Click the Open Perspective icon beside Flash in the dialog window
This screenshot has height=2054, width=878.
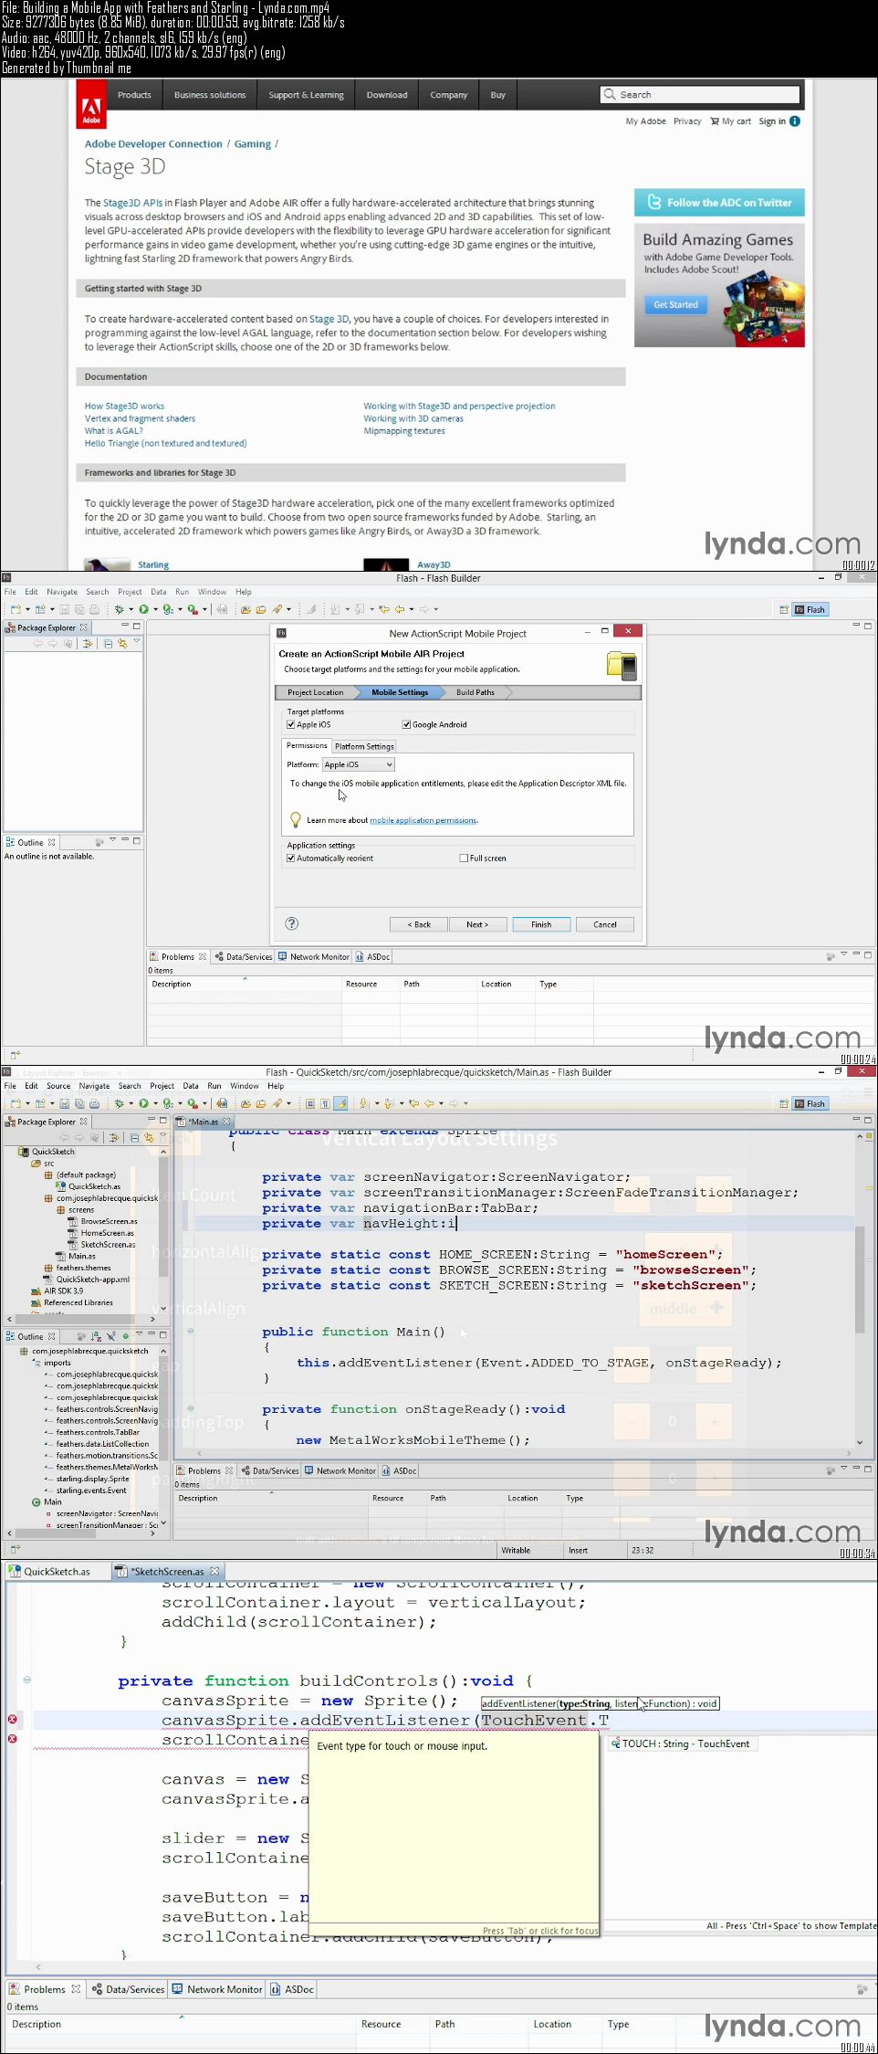coord(784,609)
